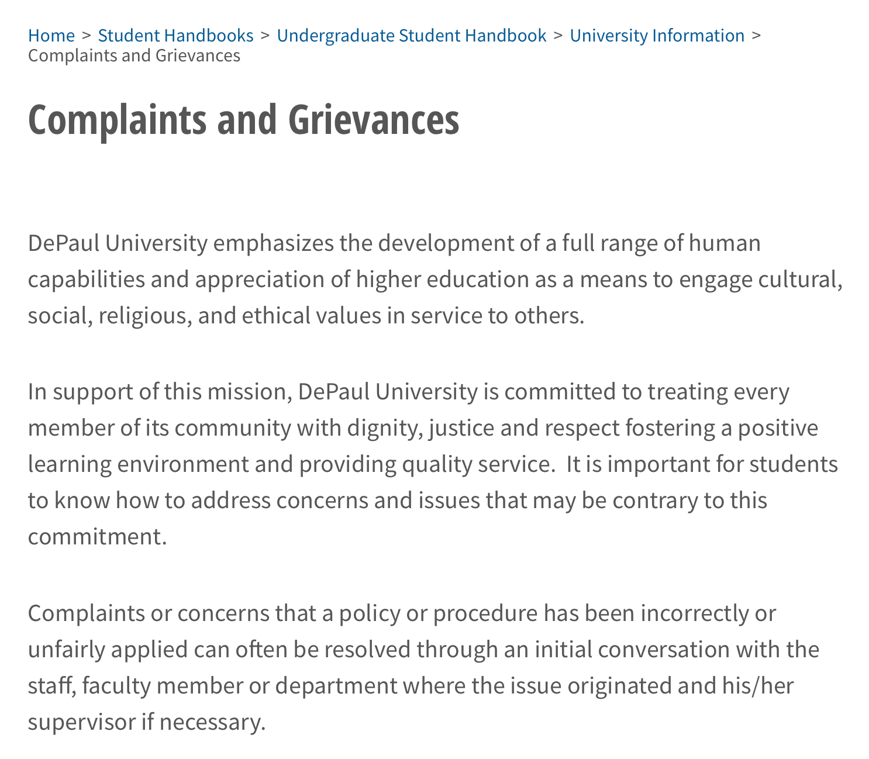Click the arrow separator before University Information
Image resolution: width=869 pixels, height=759 pixels.
pos(558,36)
